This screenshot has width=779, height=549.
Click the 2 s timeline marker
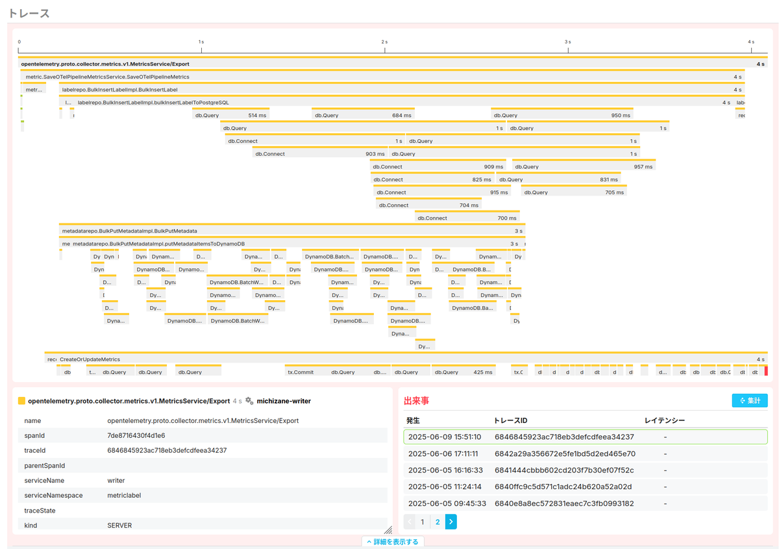(384, 42)
